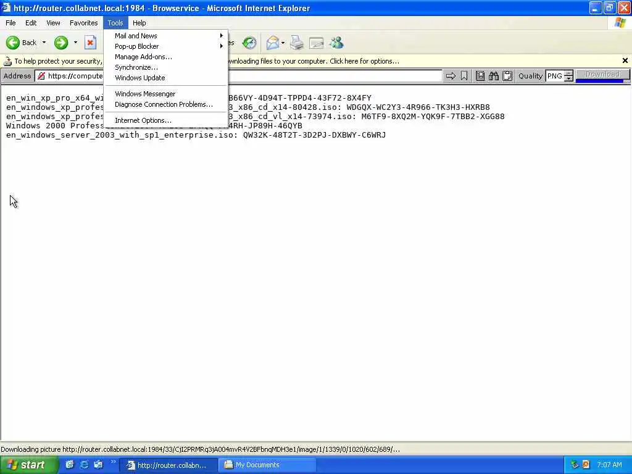Click the Download button
Viewport: 632px width, 474px height.
pos(602,75)
